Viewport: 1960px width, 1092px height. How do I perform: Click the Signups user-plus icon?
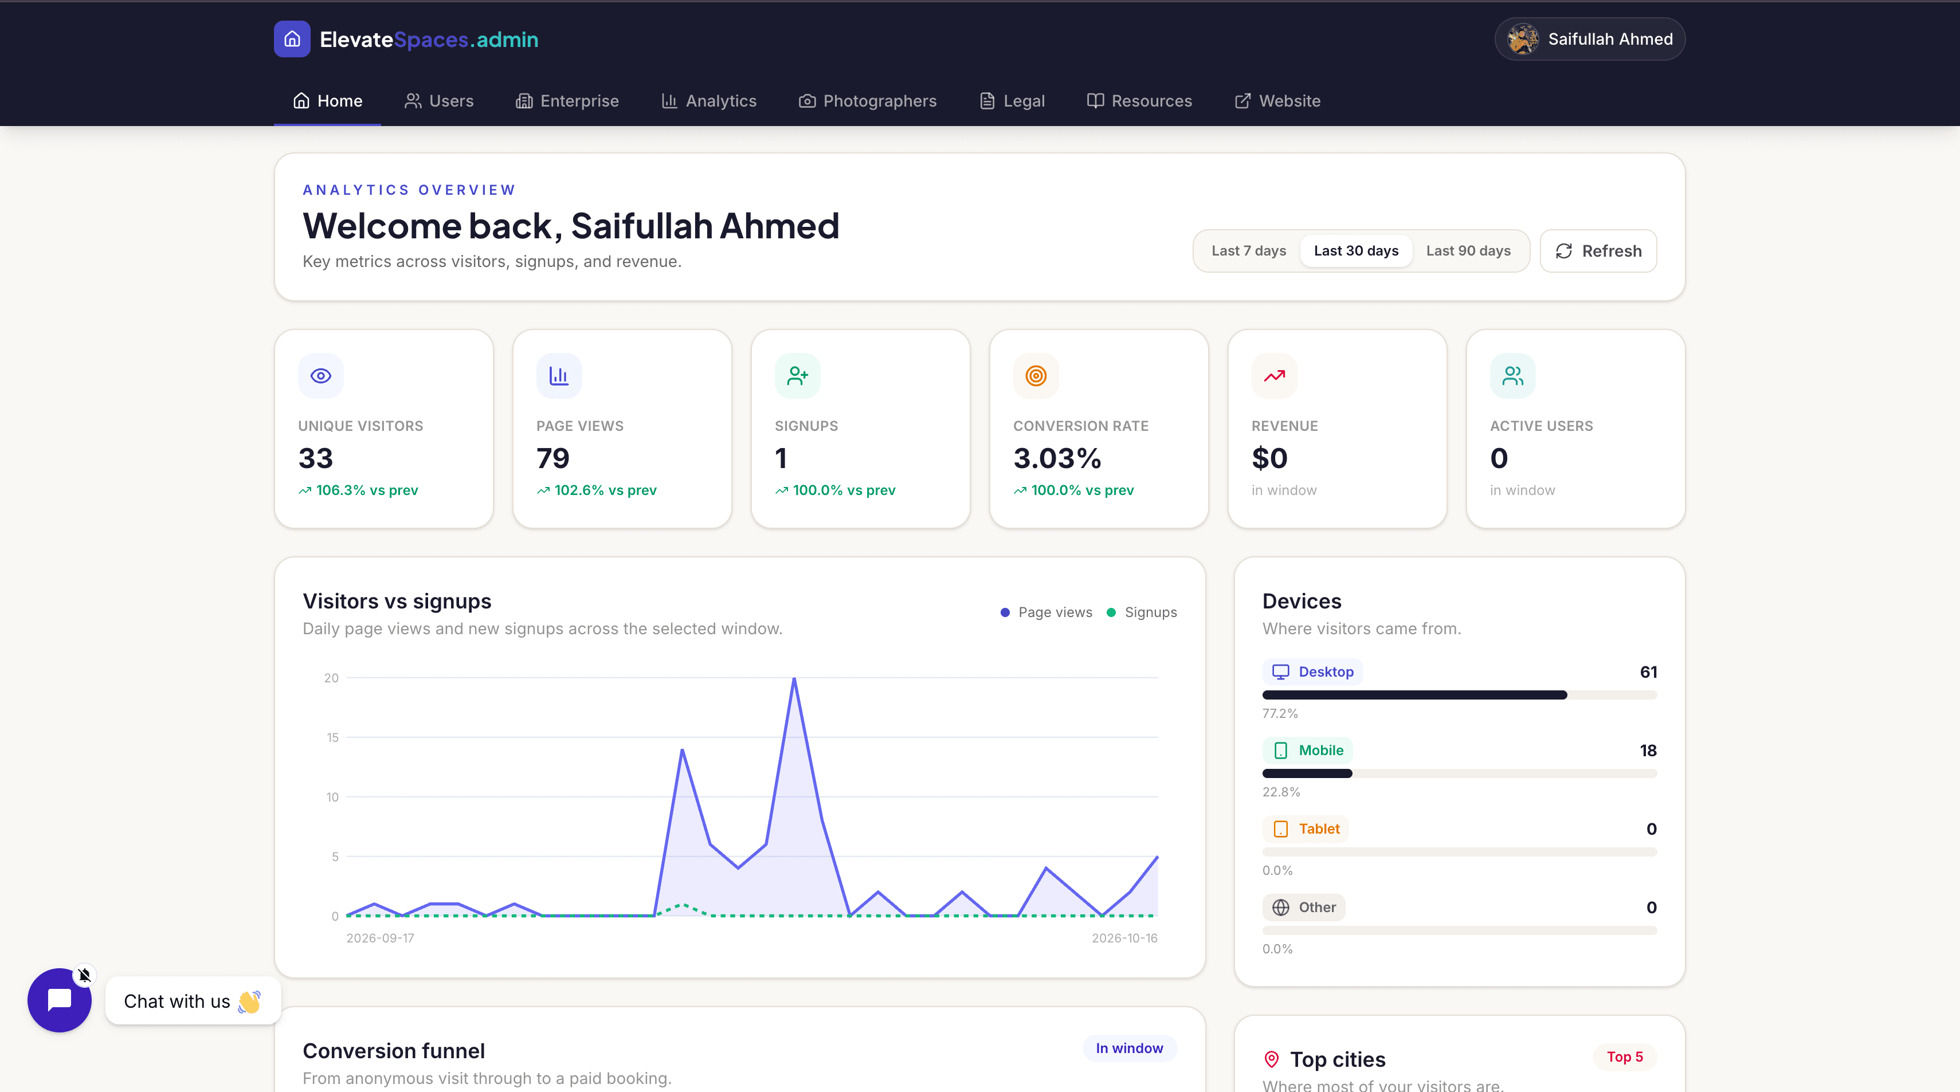[x=797, y=376]
